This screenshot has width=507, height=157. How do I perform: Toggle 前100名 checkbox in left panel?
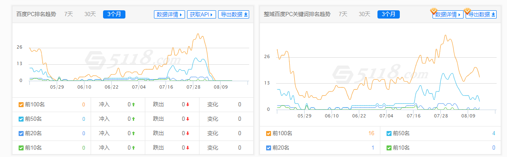pos(21,105)
